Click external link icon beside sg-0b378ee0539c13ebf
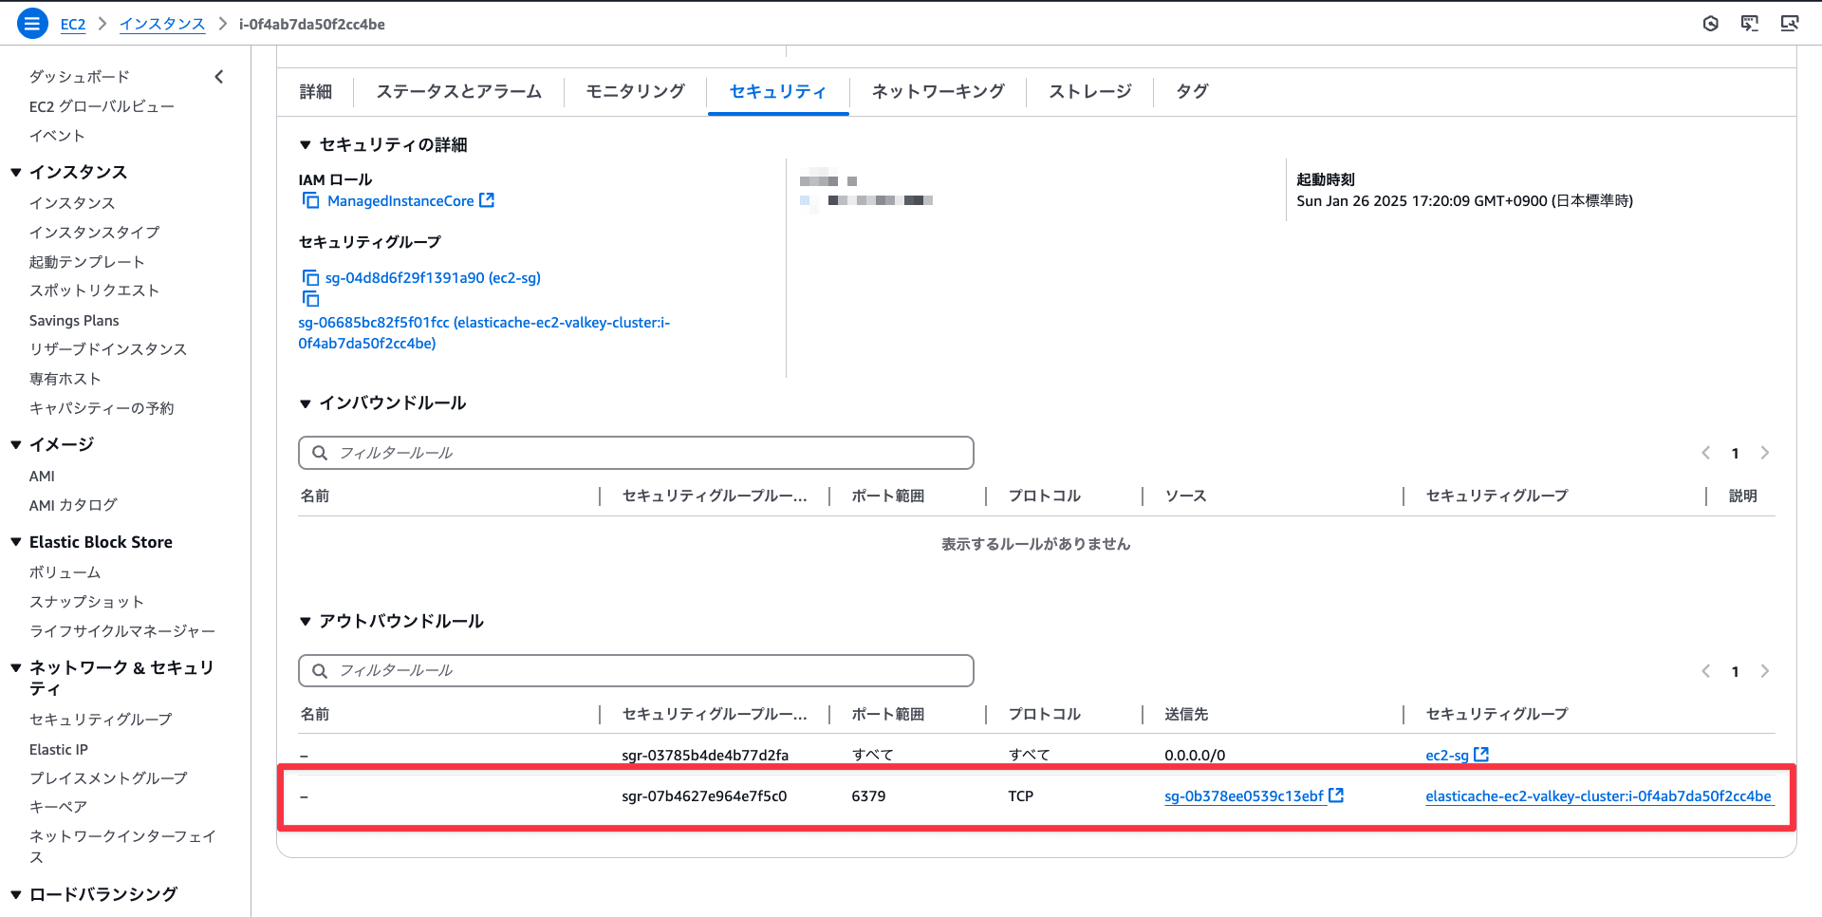Viewport: 1822px width, 917px height. click(1336, 795)
